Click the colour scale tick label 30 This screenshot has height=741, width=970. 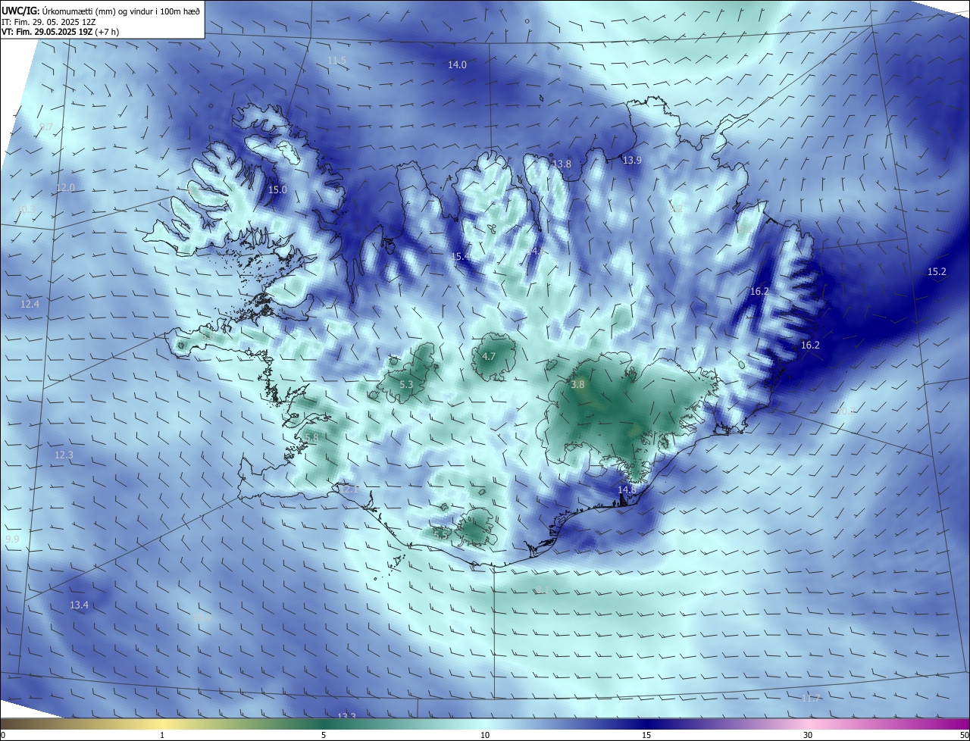(808, 735)
